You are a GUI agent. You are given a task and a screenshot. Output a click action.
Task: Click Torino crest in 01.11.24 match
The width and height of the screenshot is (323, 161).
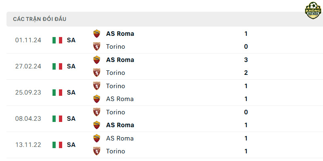click(x=96, y=47)
